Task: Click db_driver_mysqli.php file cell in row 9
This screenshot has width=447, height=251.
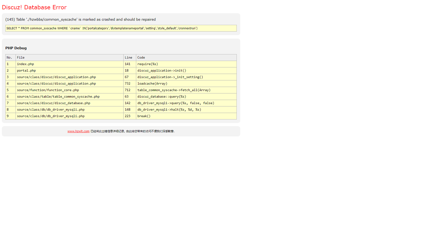Action: pos(70,116)
